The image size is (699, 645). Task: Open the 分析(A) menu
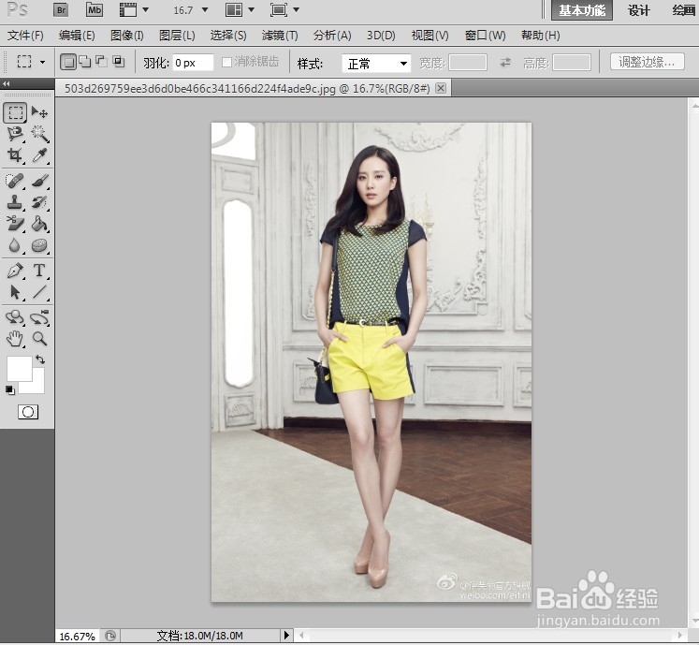click(x=332, y=36)
